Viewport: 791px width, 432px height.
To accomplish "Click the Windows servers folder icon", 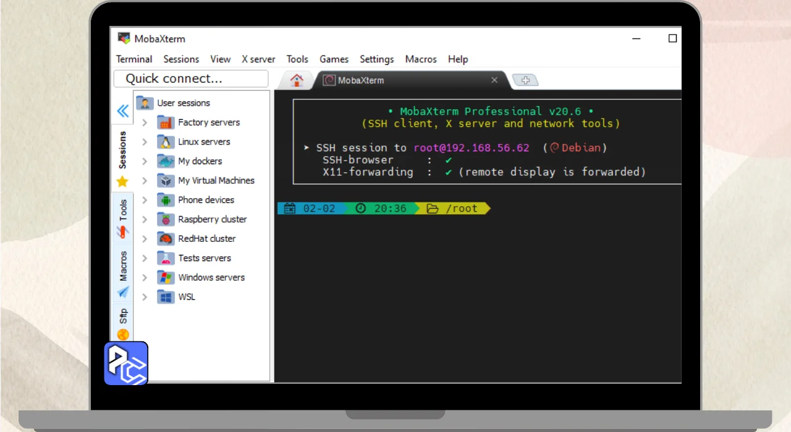I will point(166,277).
